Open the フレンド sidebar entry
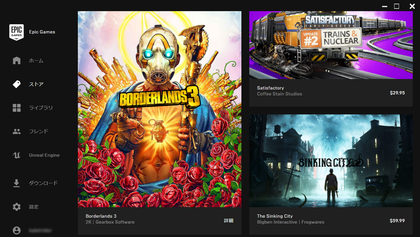This screenshot has width=420, height=237. (x=39, y=131)
